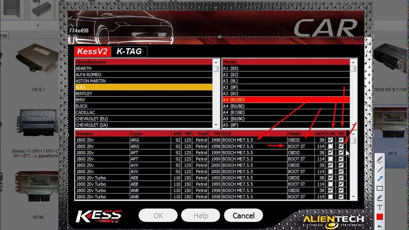Click Manufacturer list scroll-down arrow
The width and height of the screenshot is (409, 230).
click(x=216, y=125)
